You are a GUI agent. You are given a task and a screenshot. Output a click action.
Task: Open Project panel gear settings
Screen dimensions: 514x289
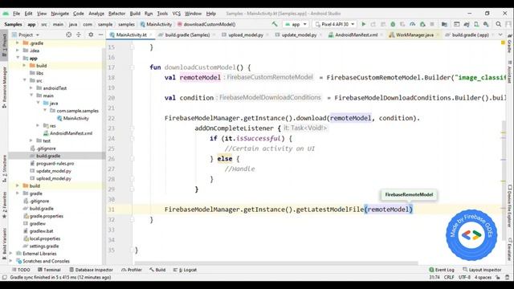tap(91, 35)
